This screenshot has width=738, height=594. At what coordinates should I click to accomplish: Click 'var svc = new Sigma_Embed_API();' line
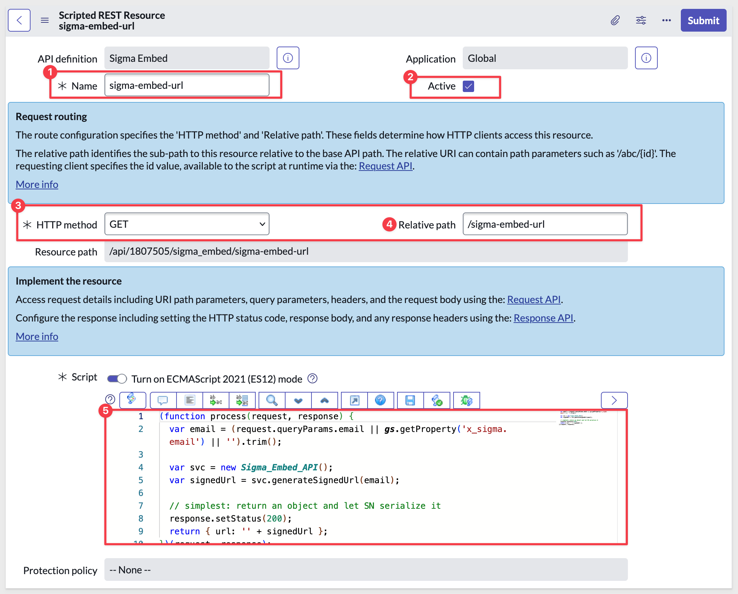click(x=251, y=468)
